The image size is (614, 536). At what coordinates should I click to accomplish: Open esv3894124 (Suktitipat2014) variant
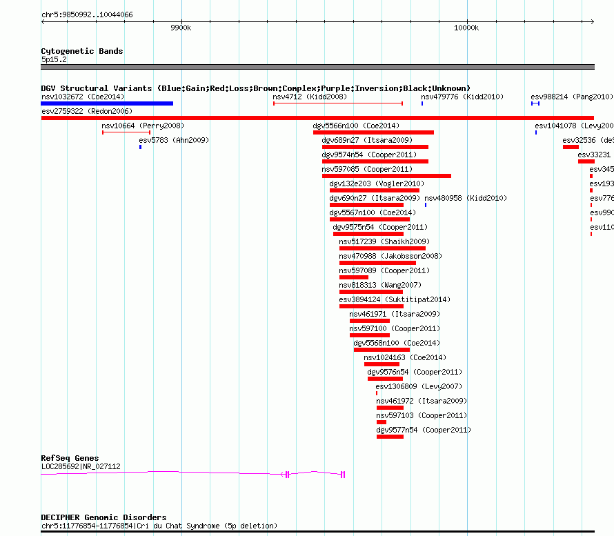395,299
